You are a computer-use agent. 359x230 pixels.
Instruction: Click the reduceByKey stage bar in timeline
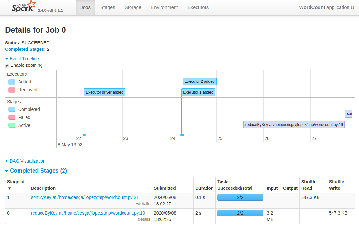(294, 125)
